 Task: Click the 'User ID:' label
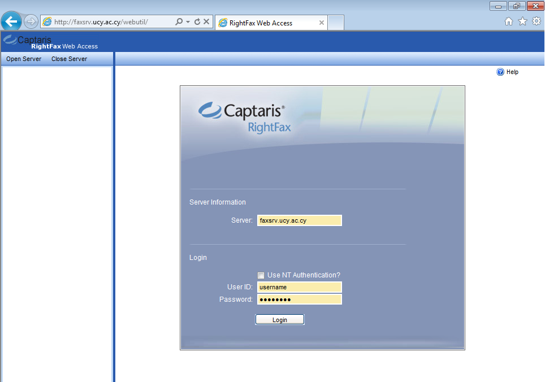point(240,287)
